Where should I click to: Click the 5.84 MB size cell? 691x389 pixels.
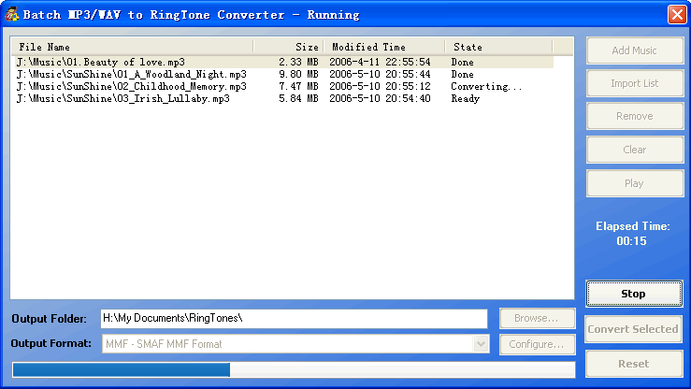298,99
